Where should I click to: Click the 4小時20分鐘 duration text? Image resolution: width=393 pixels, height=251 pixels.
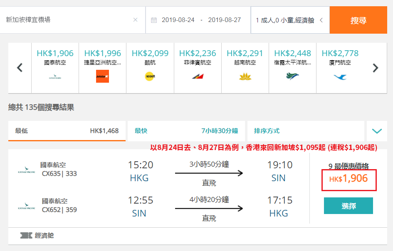[x=209, y=199]
